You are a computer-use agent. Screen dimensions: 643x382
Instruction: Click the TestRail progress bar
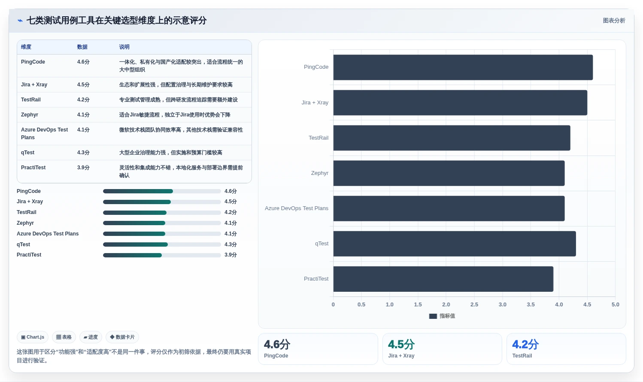pos(162,213)
